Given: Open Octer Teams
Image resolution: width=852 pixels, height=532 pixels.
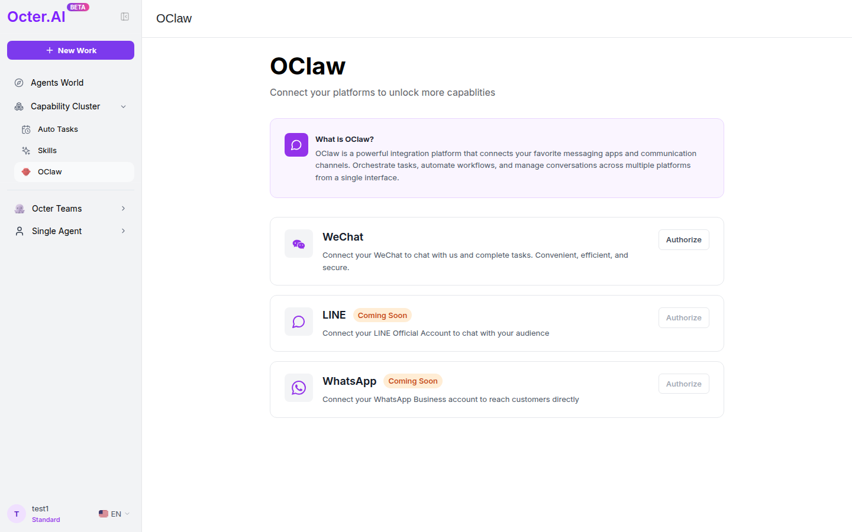Looking at the screenshot, I should (x=70, y=209).
